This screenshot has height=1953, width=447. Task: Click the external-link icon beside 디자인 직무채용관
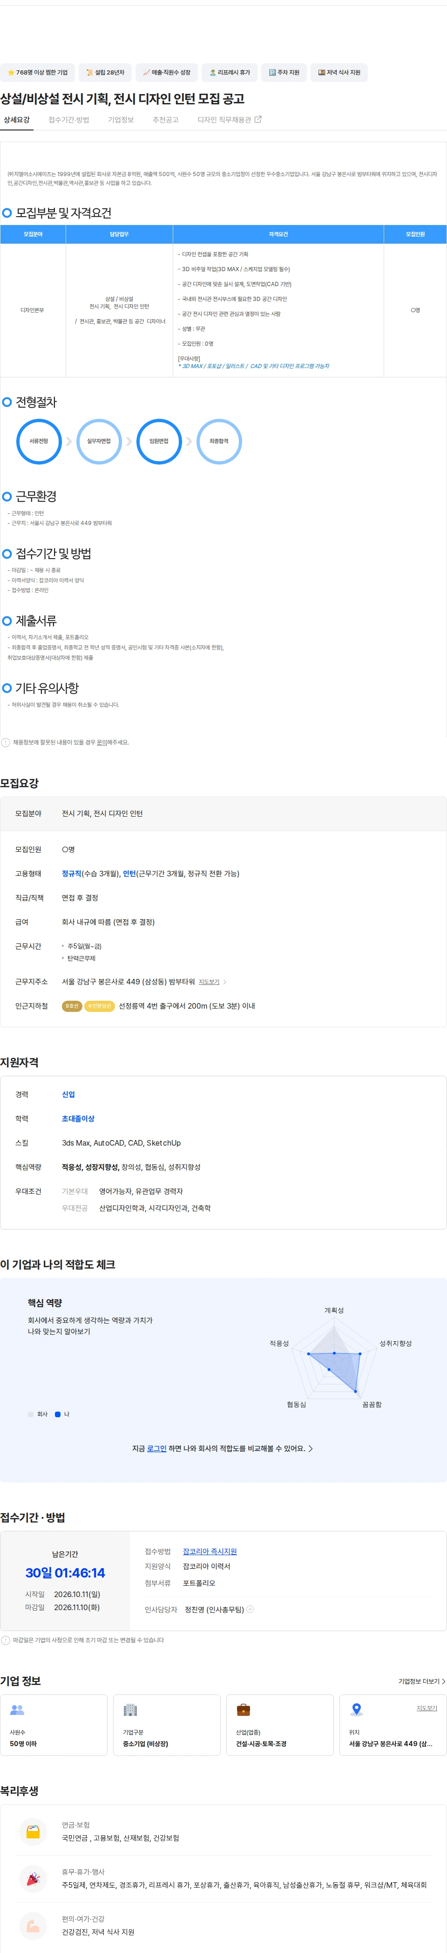(x=257, y=119)
